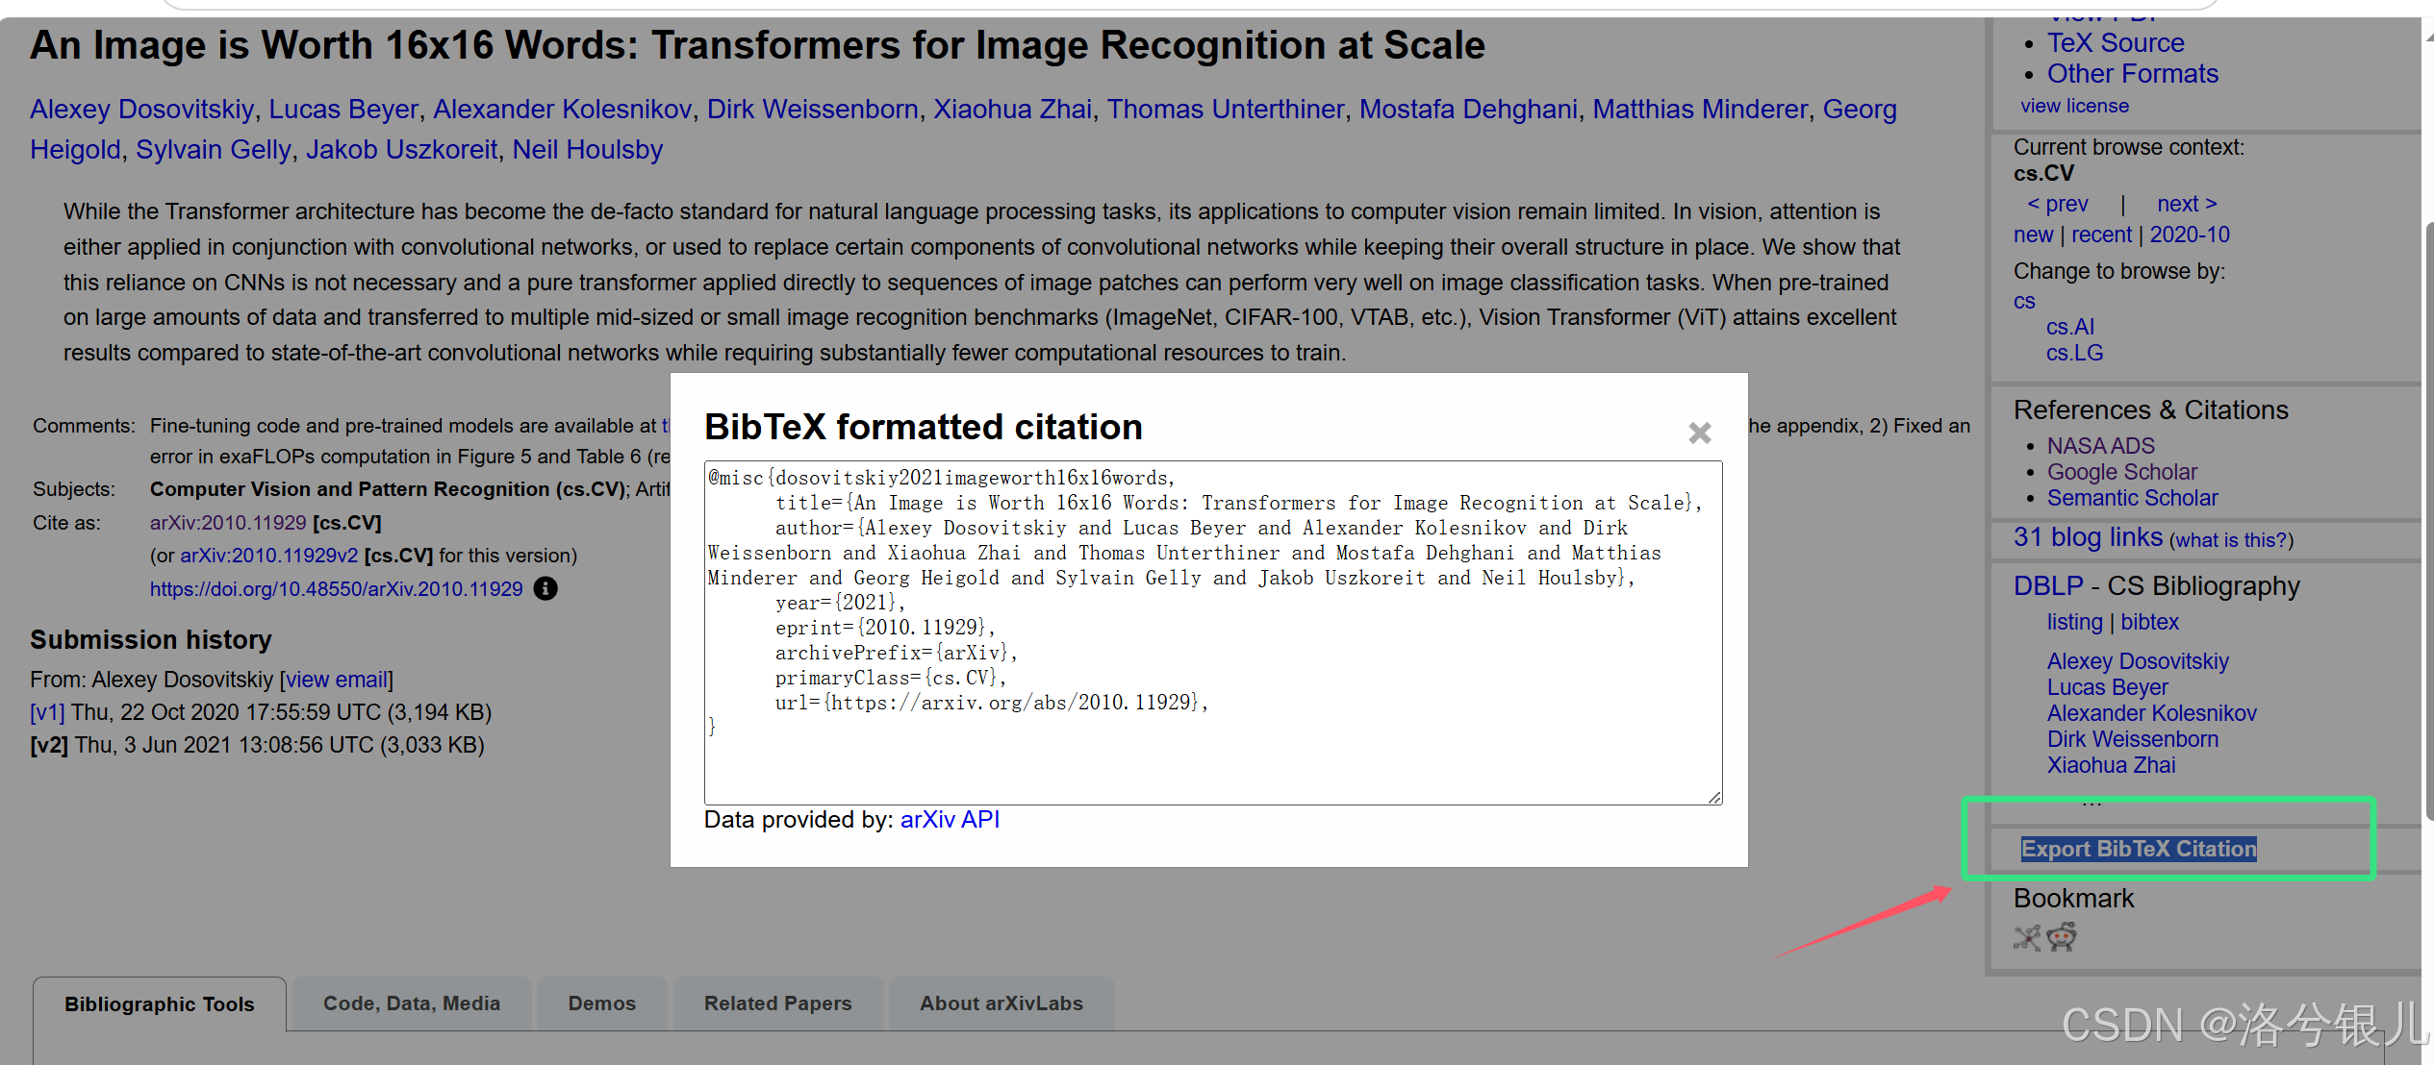The image size is (2434, 1065).
Task: Open the About arXivLabs tab
Action: pyautogui.click(x=1001, y=1003)
